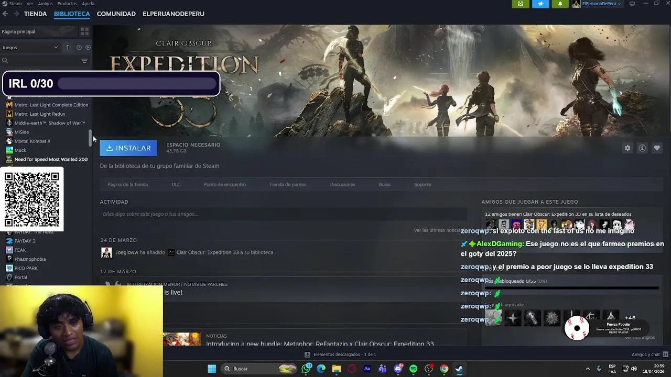
Task: Launch Microsoft Edge from taskbar
Action: click(321, 369)
